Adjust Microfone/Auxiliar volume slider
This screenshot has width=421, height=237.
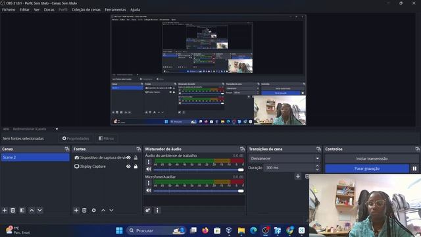tap(199, 191)
